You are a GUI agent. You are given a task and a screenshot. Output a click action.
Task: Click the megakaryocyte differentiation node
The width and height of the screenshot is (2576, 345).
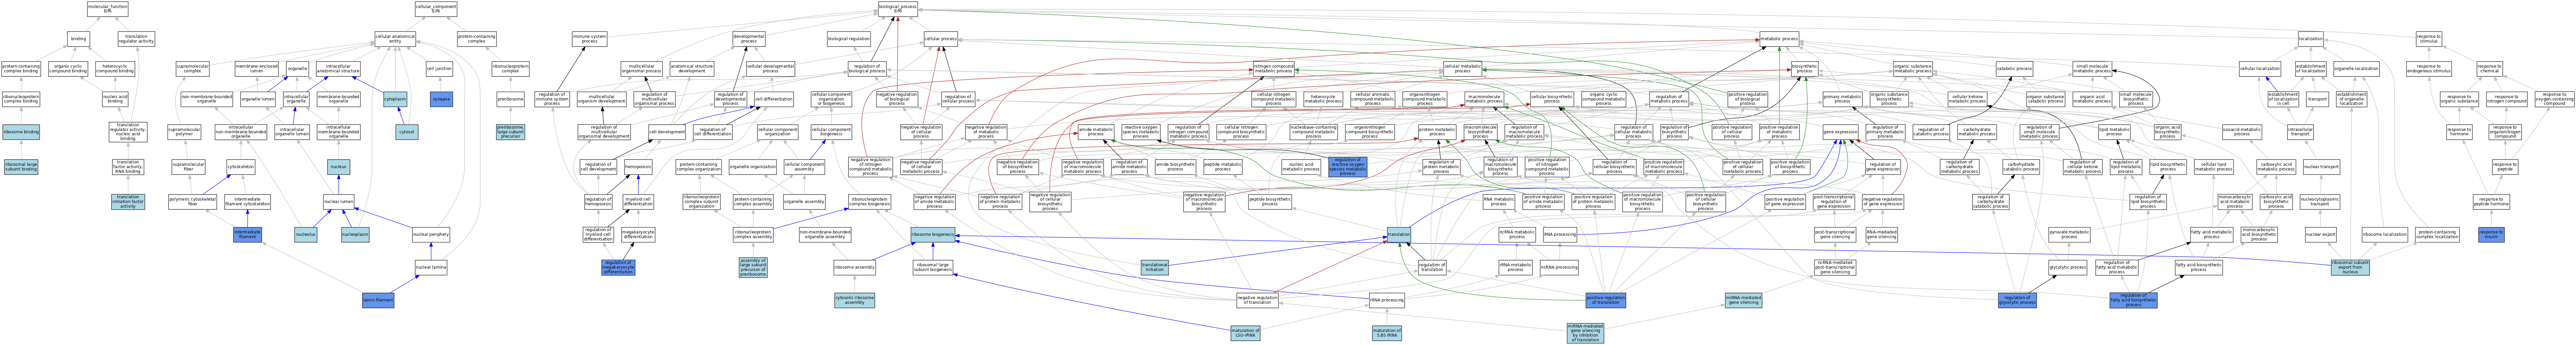pyautogui.click(x=638, y=234)
